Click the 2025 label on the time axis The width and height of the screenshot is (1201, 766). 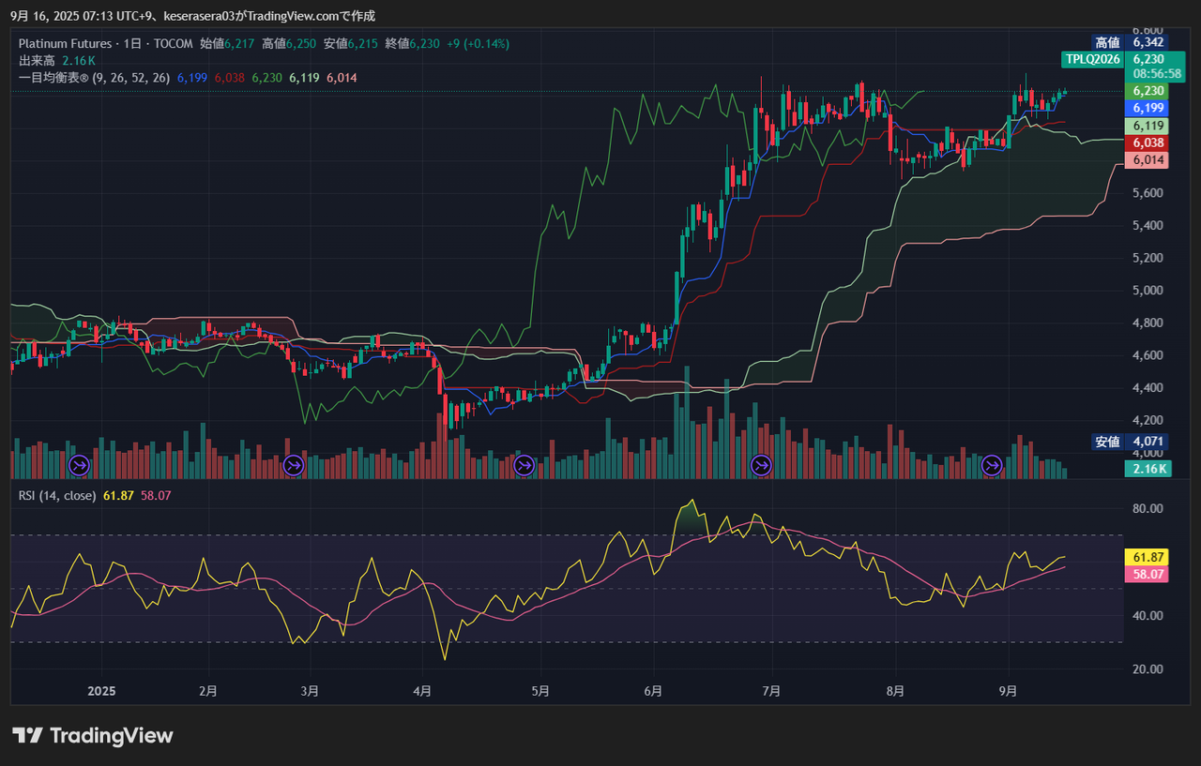click(100, 691)
